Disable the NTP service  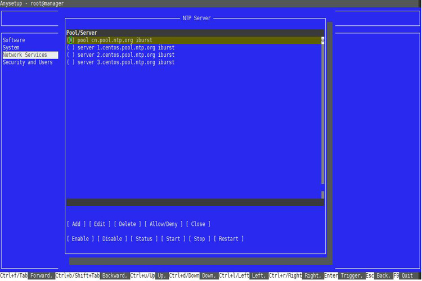112,238
